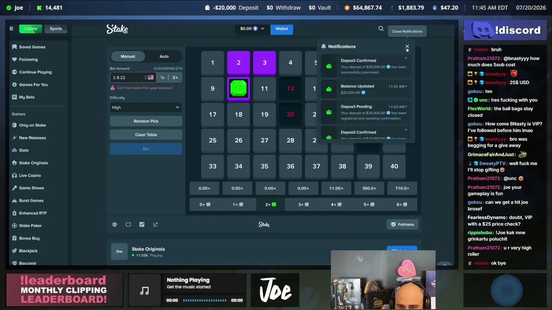Click the 0× hits indicator

[x=205, y=205]
